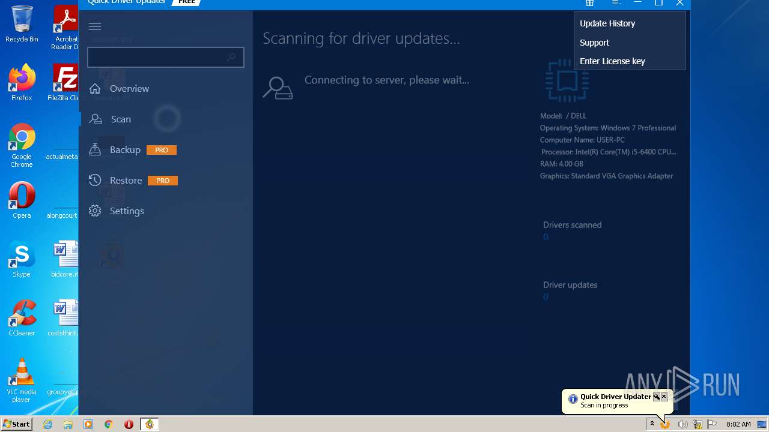
Task: Select the Opera desktop icon
Action: [x=22, y=200]
